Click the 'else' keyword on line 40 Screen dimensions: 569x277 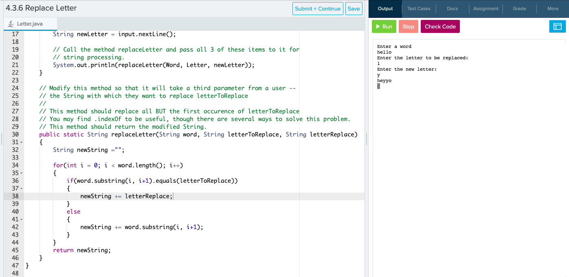(74, 212)
